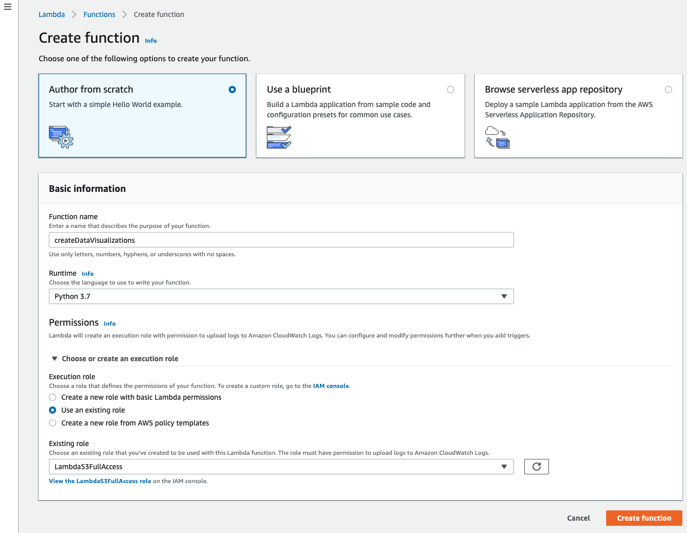687x533 pixels.
Task: Click the Function name input field
Action: pyautogui.click(x=281, y=240)
